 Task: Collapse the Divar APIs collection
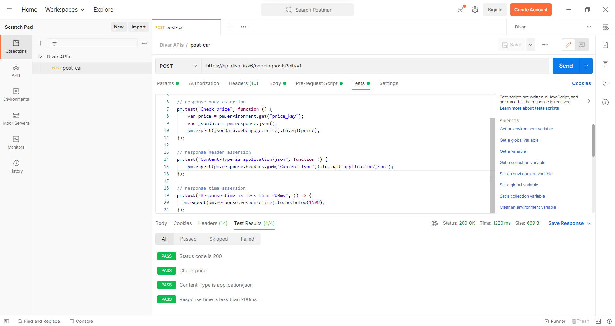(40, 57)
